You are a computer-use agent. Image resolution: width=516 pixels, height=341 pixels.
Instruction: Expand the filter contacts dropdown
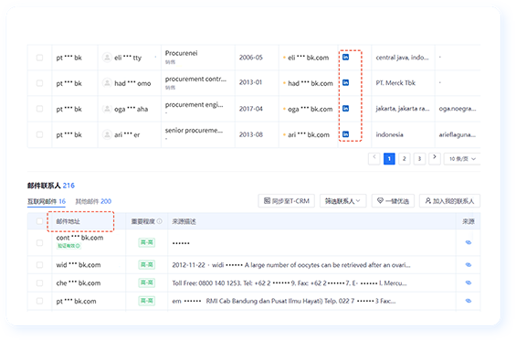[x=342, y=201]
